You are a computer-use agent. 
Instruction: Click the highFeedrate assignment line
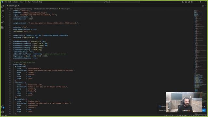(30, 56)
